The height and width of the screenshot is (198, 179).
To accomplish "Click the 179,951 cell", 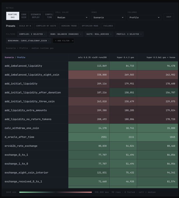I will click(123, 84).
